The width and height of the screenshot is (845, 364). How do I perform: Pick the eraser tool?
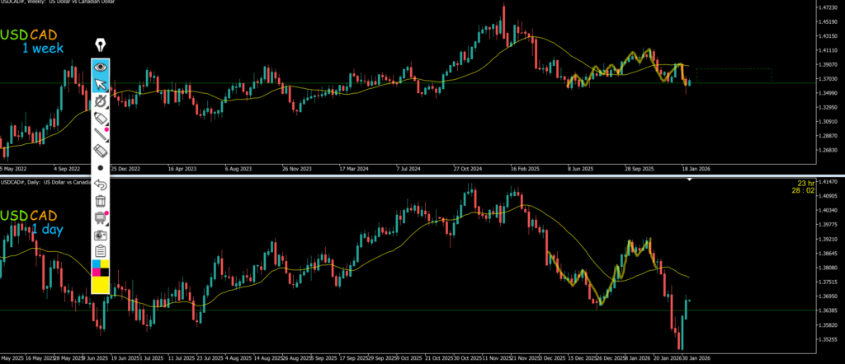[101, 151]
